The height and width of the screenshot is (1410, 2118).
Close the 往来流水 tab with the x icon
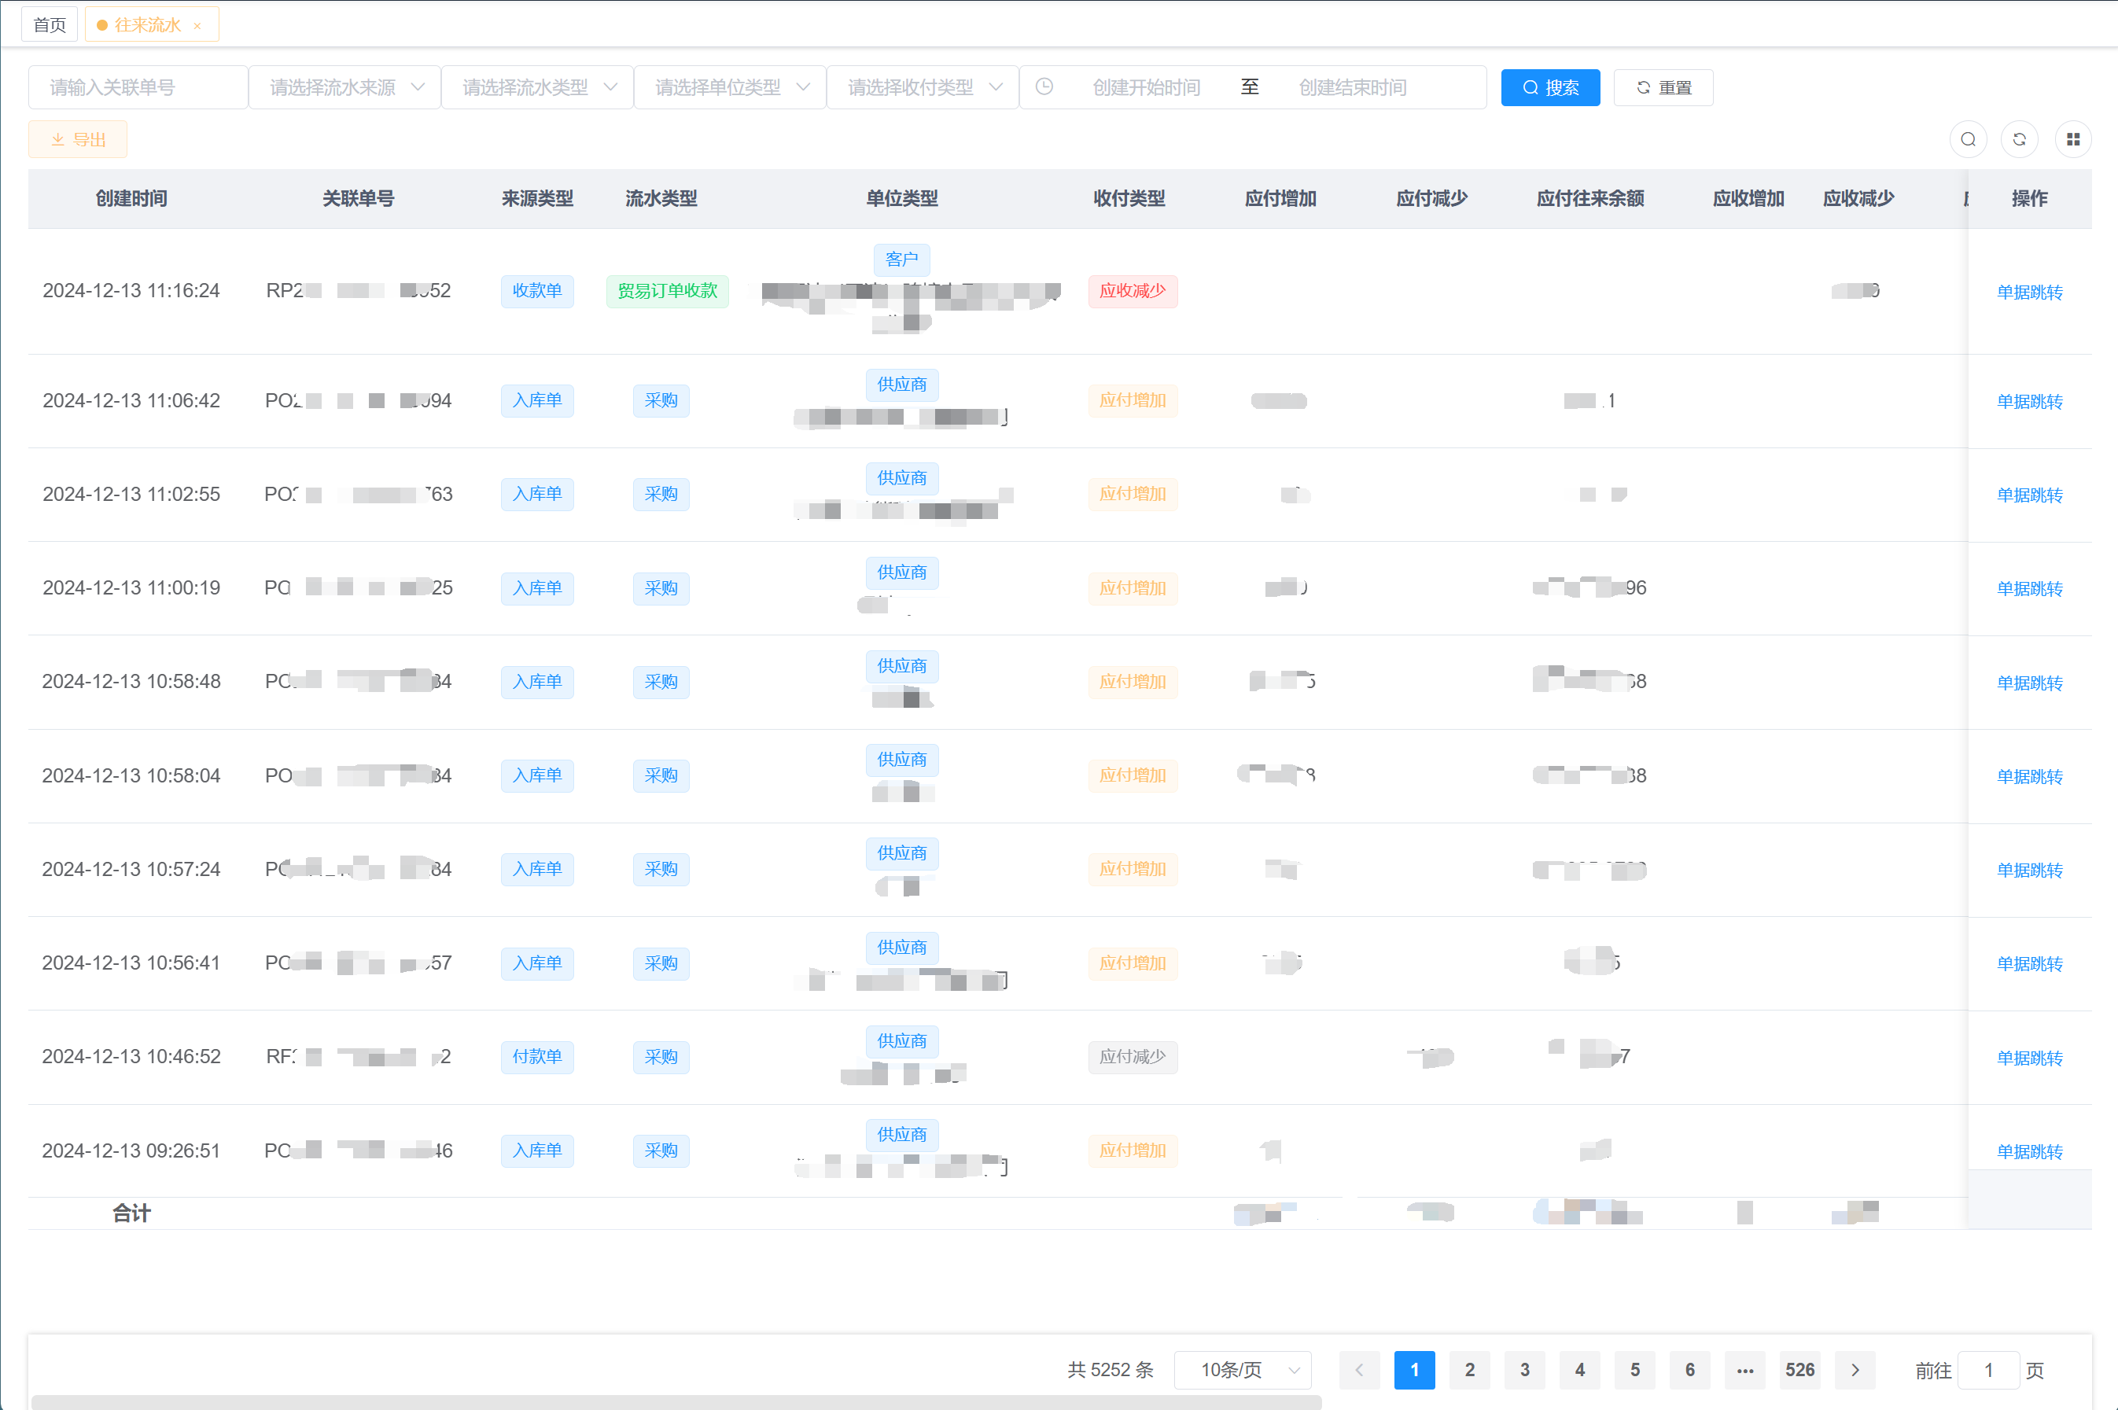198,26
